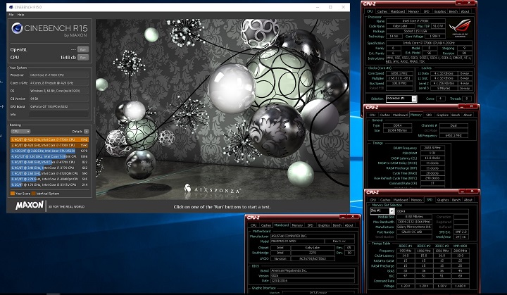The height and width of the screenshot is (295, 507).
Task: Click the Cinebench R15 logo icon
Action: [x=18, y=29]
